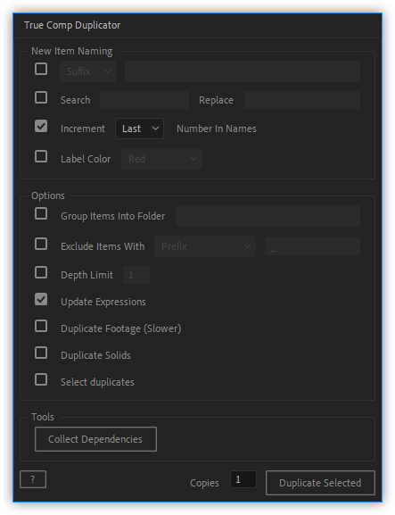
Task: Toggle the Label Color checkbox
Action: click(41, 157)
